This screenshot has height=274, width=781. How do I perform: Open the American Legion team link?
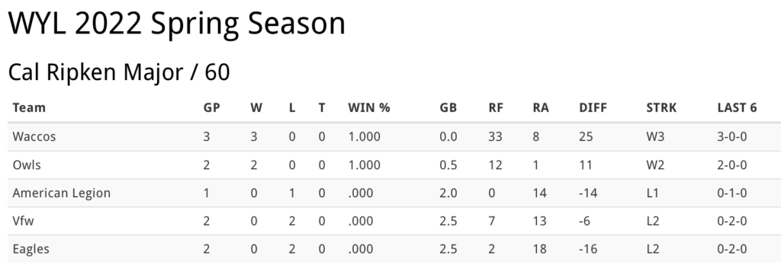tap(61, 193)
